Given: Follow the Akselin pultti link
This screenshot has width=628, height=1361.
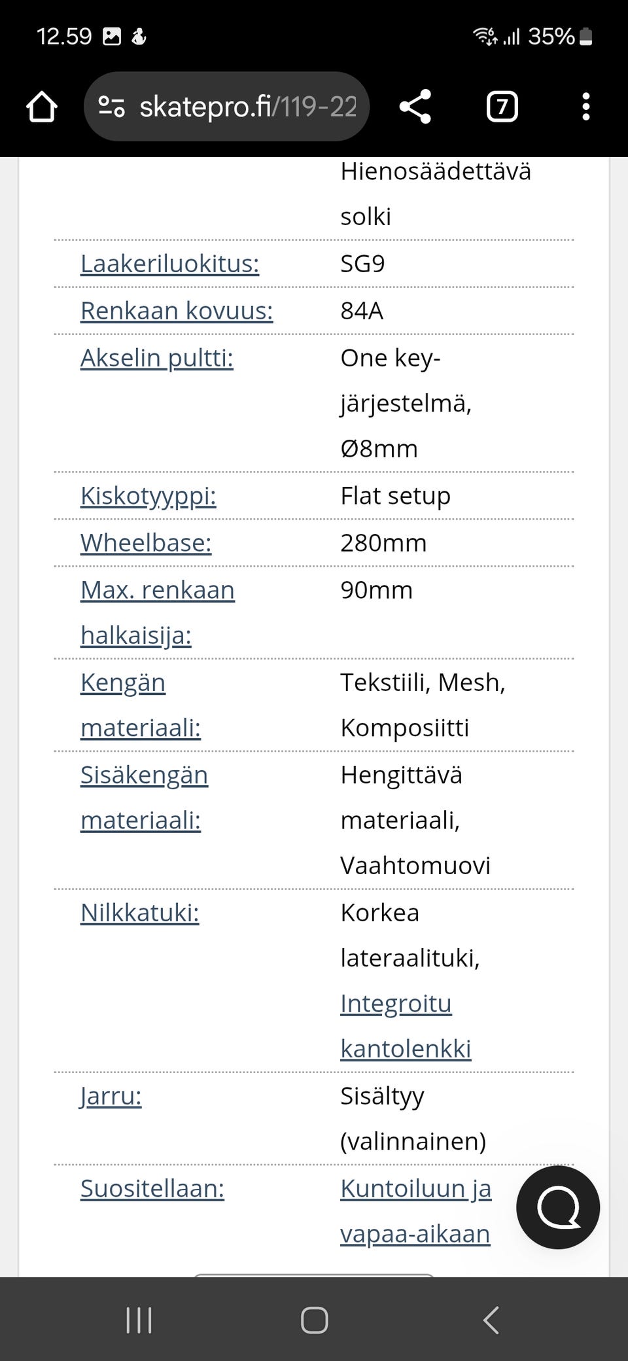Looking at the screenshot, I should (157, 358).
